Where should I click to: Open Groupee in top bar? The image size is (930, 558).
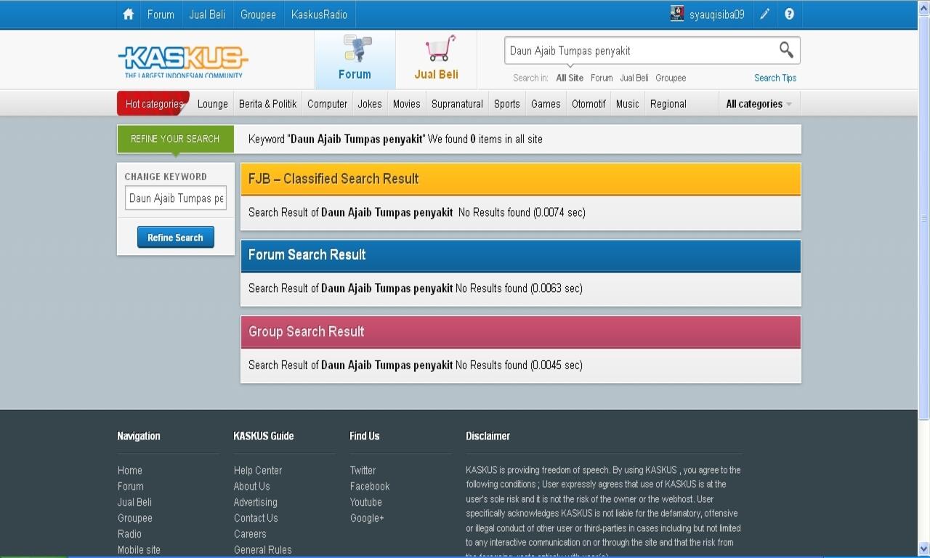[258, 15]
